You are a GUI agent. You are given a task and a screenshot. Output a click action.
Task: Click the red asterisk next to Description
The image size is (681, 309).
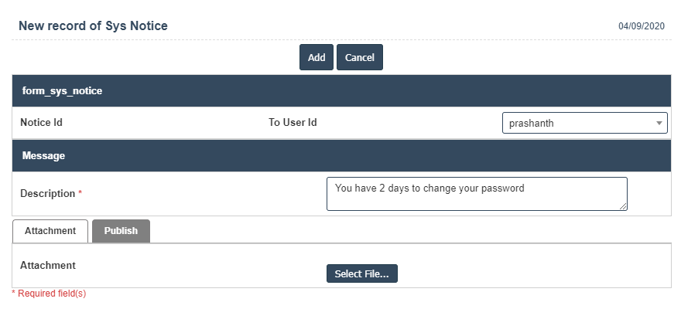80,193
